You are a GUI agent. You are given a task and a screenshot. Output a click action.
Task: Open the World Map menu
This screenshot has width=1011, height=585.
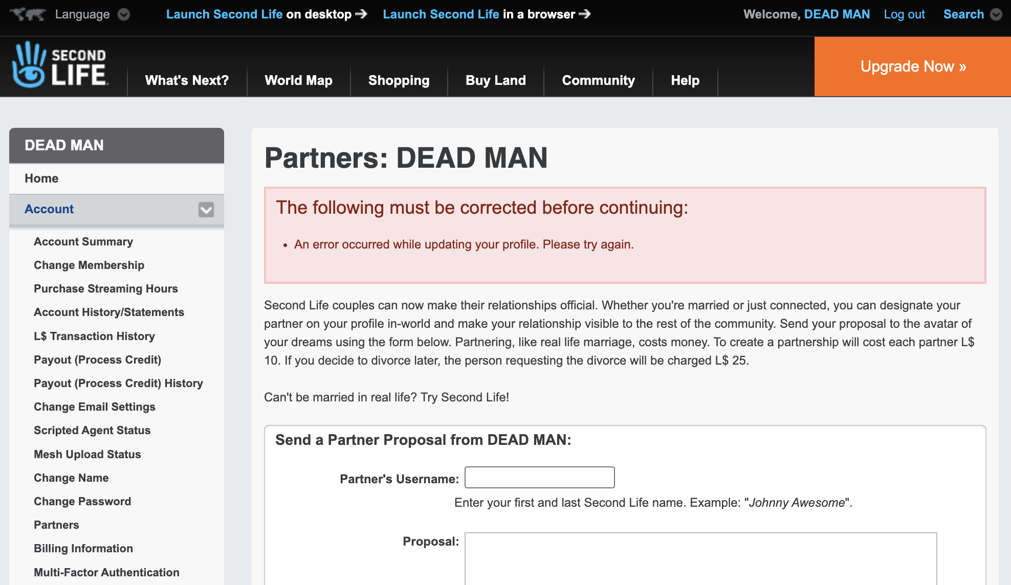pos(299,80)
